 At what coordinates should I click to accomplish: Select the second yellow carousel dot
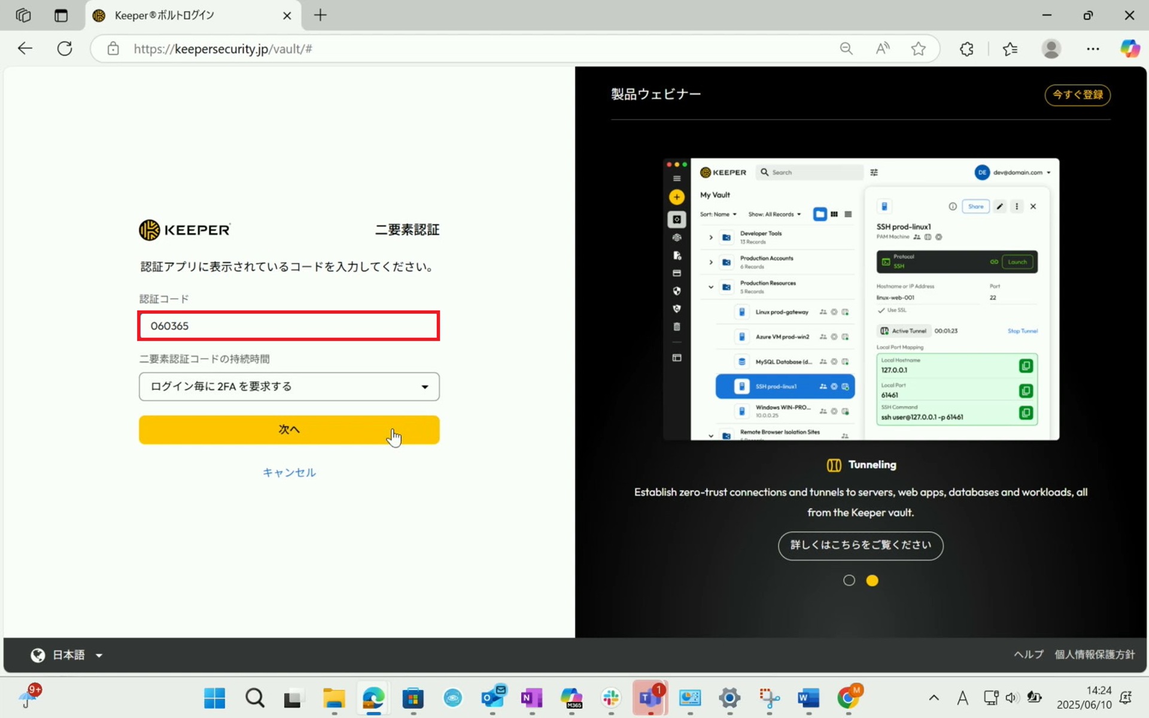click(x=872, y=580)
